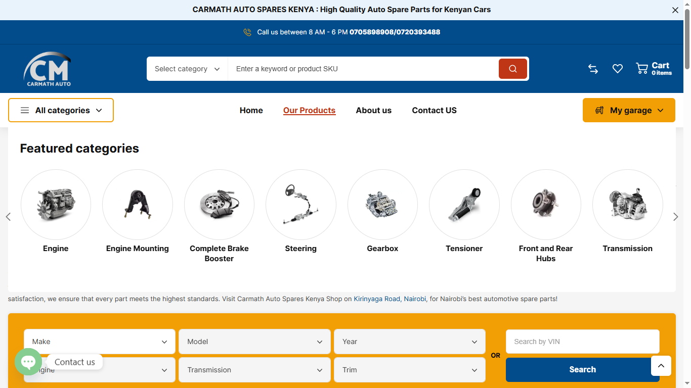The image size is (691, 388).
Task: Expand the Select category dropdown
Action: pos(187,69)
